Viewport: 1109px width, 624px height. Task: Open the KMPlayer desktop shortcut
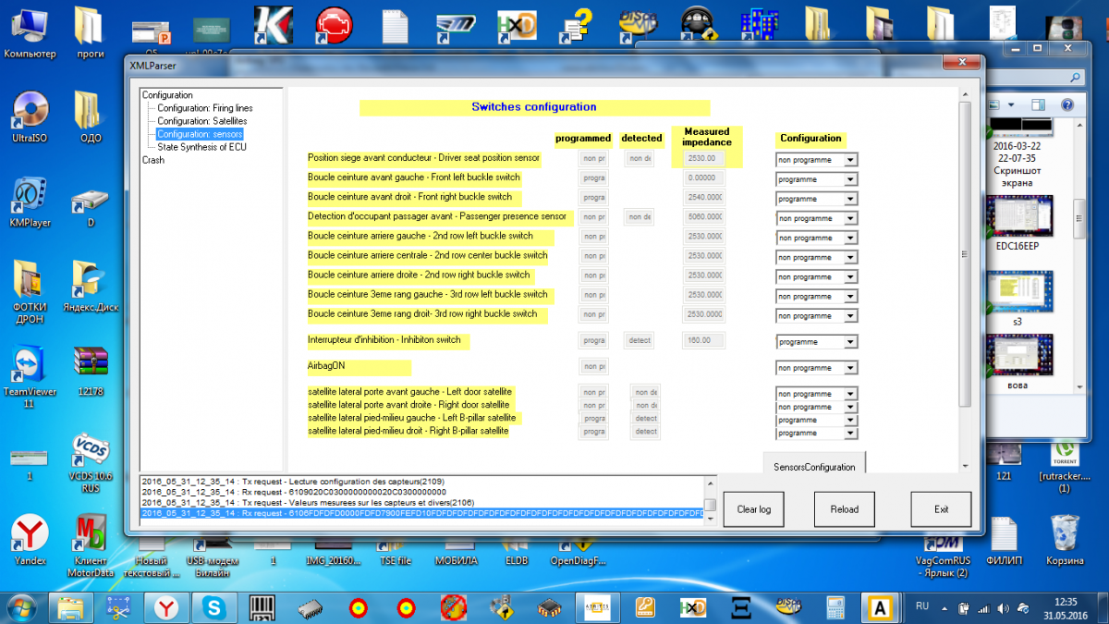[30, 201]
